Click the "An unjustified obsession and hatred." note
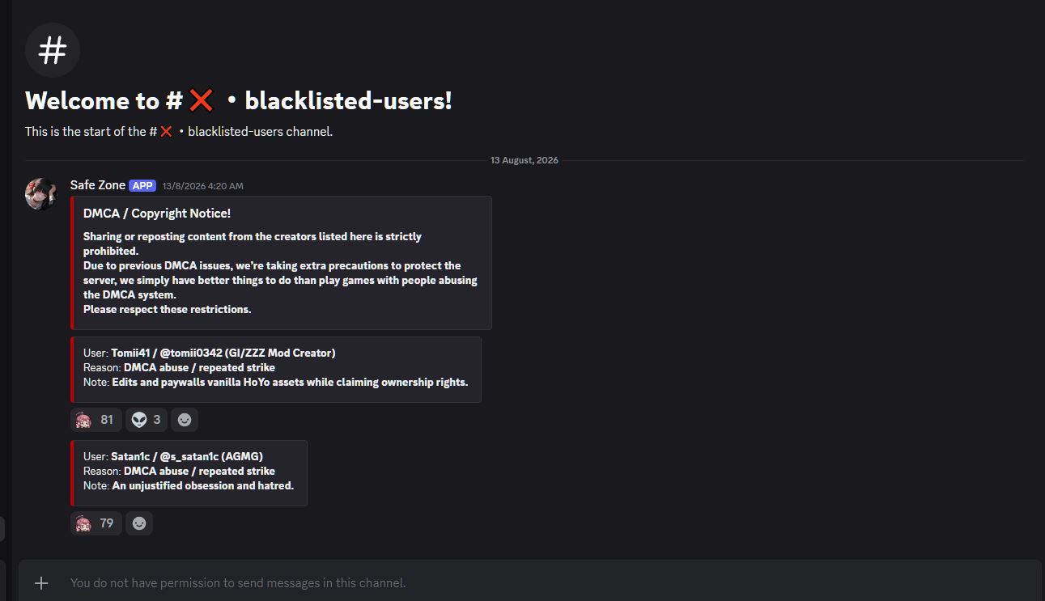Screen dimensions: 1045x601 [203, 485]
